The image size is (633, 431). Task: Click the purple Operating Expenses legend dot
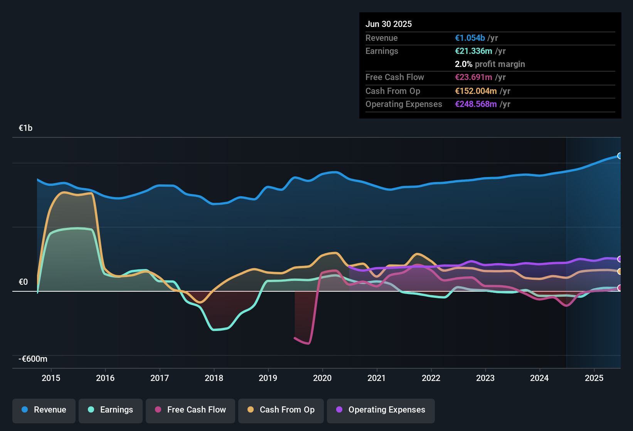[x=339, y=410]
